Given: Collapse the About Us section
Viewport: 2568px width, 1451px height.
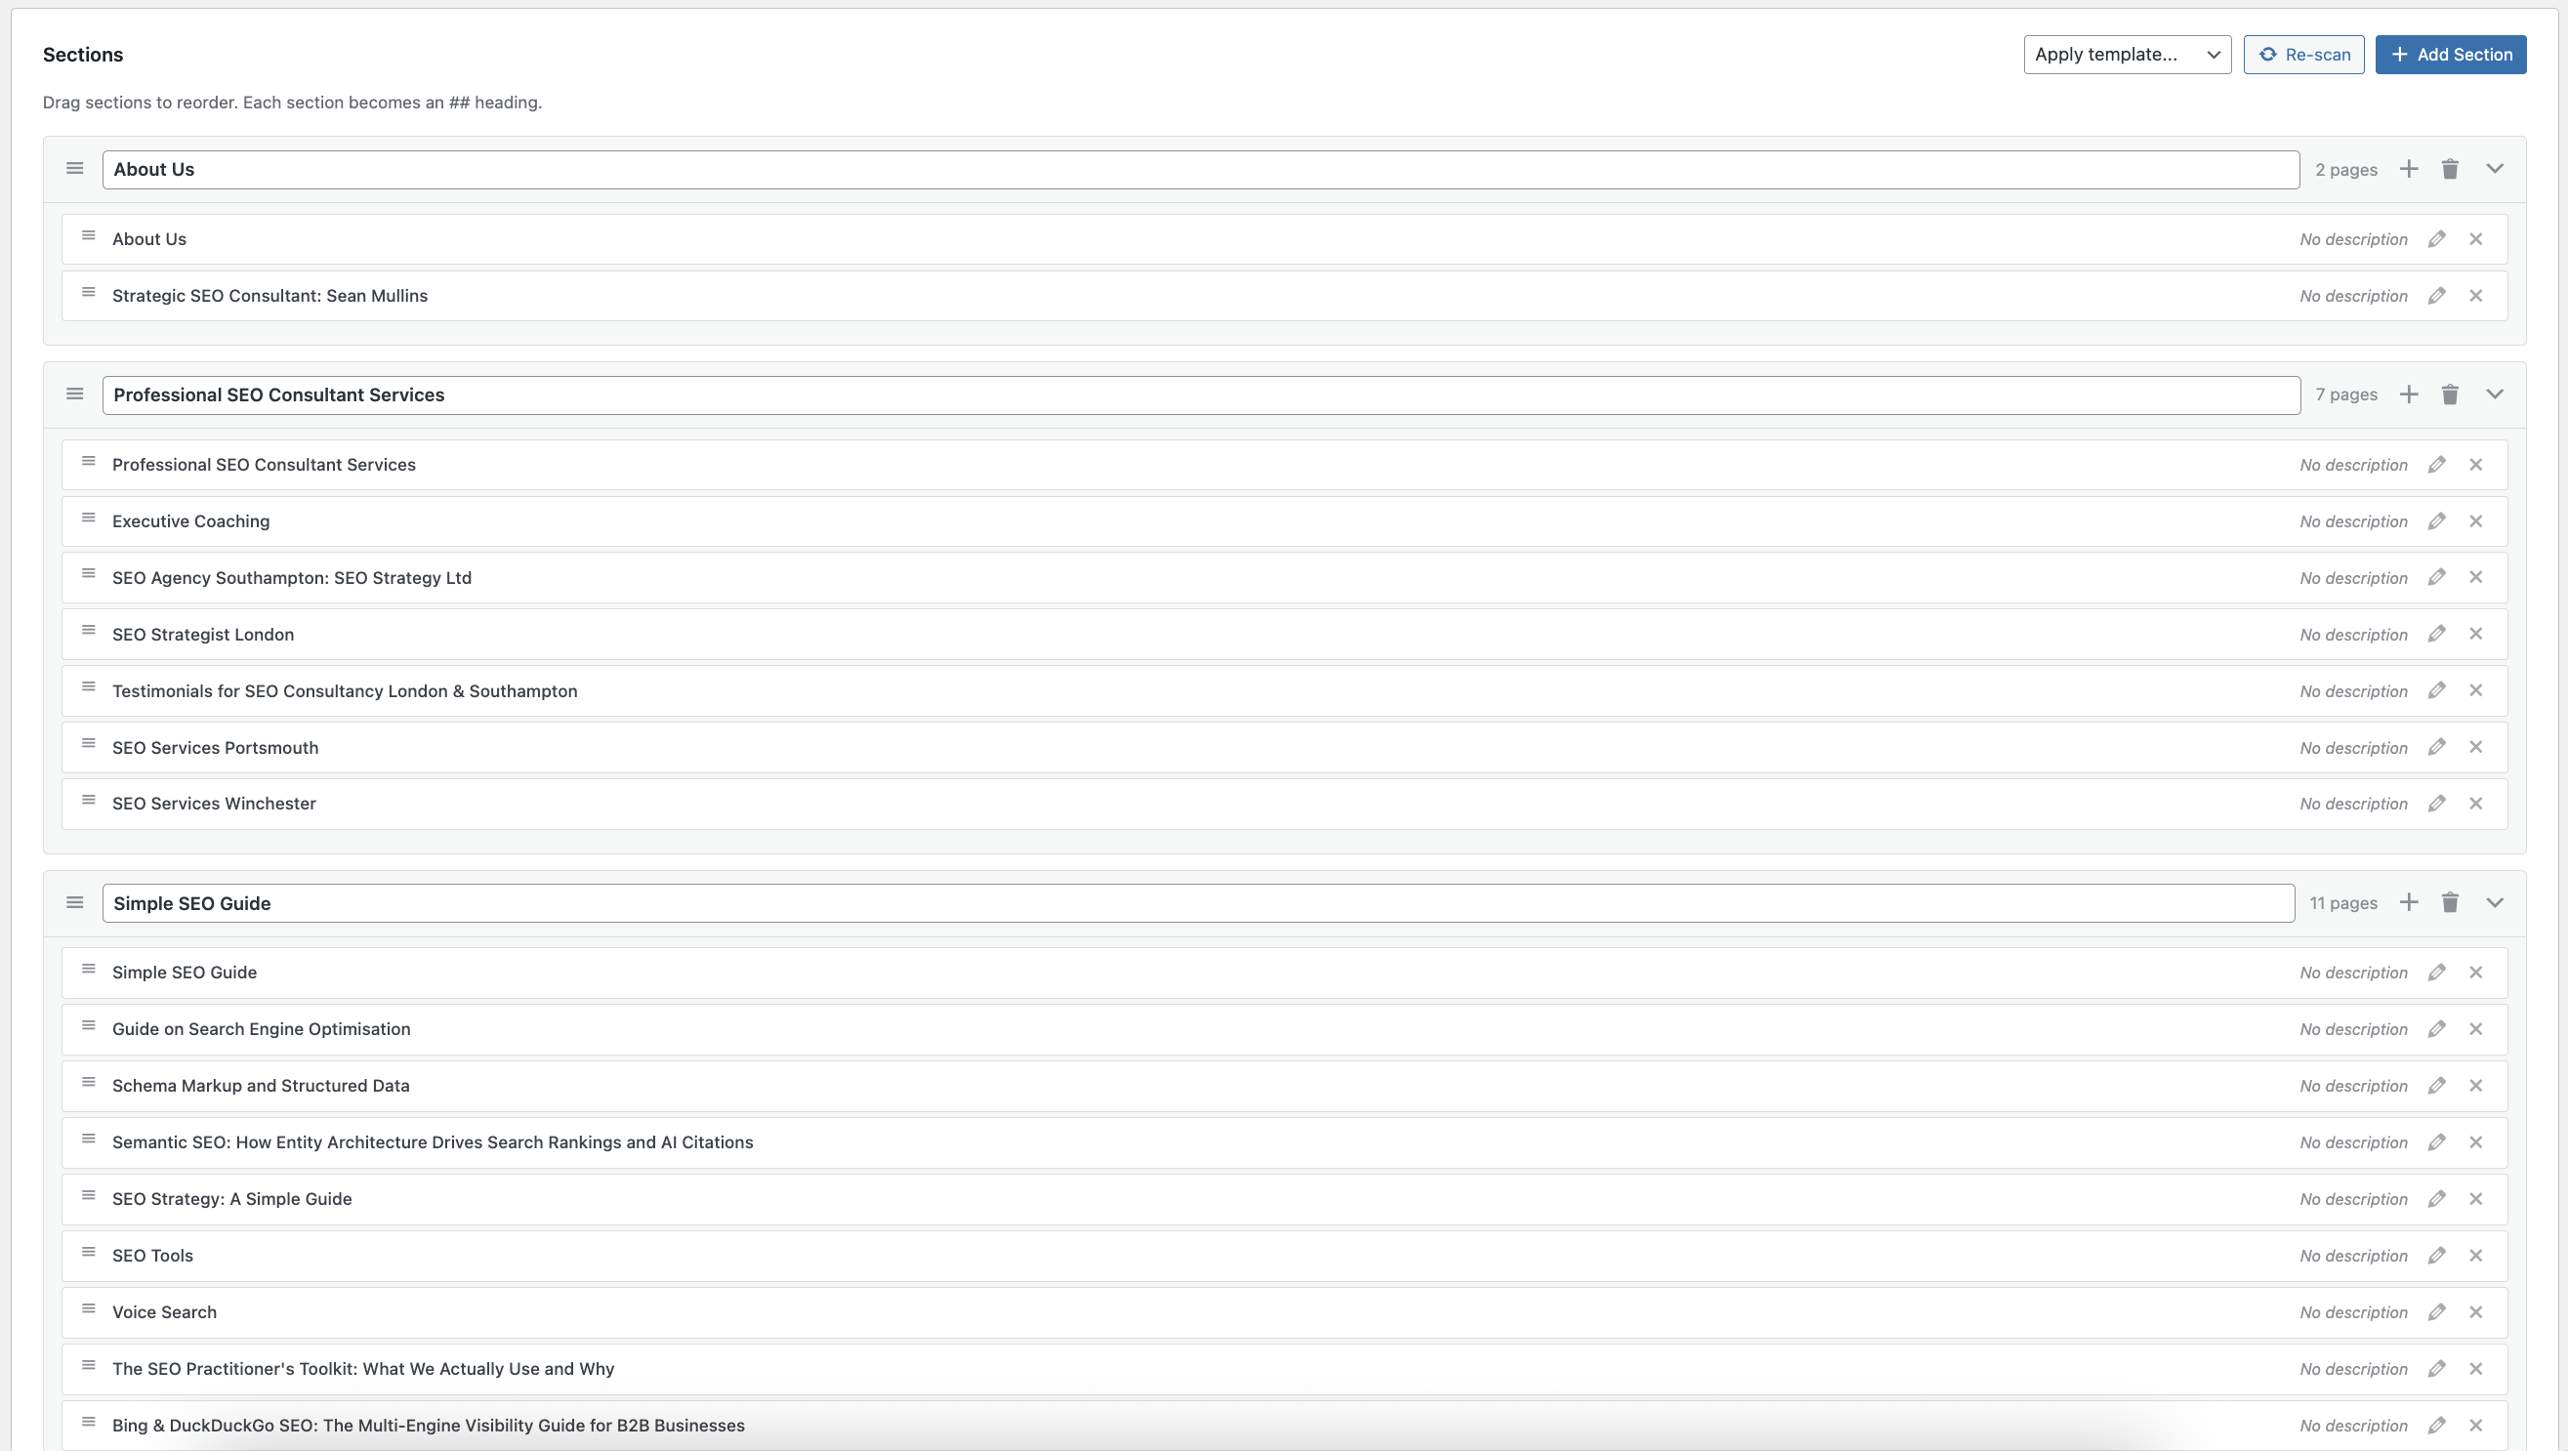Looking at the screenshot, I should click(x=2494, y=169).
